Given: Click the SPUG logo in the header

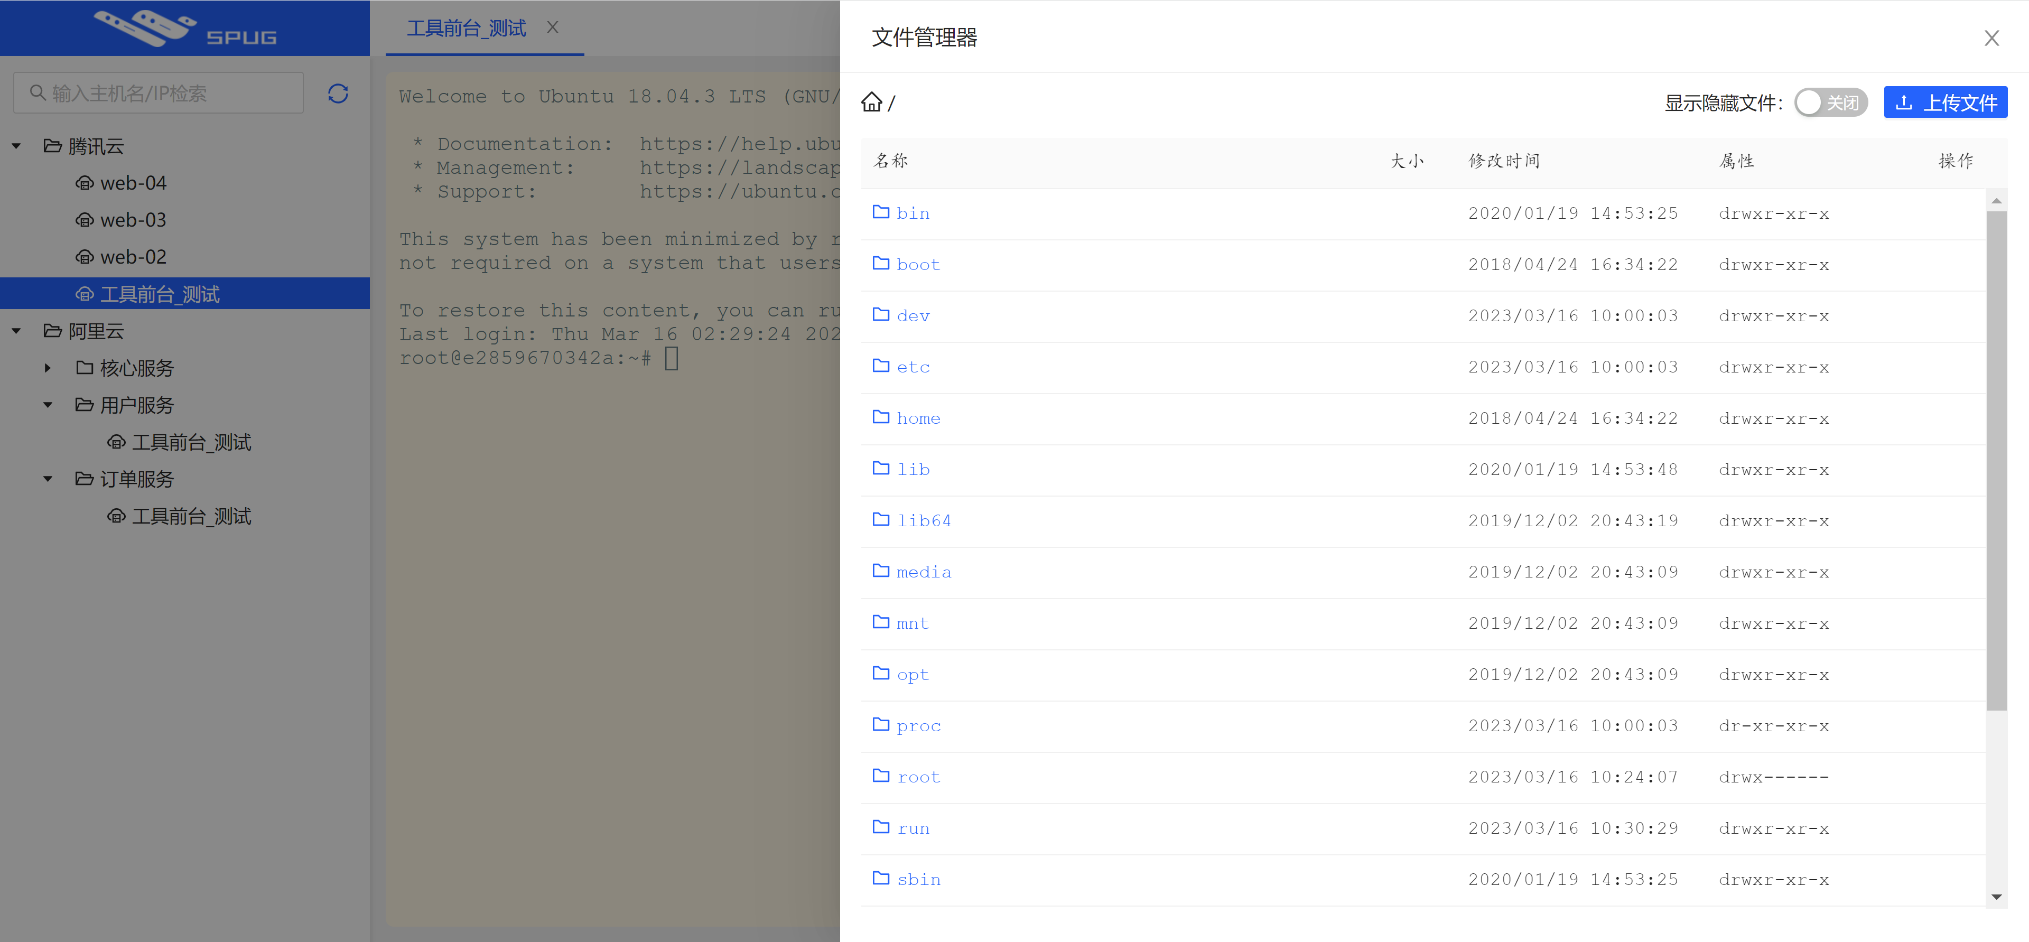Looking at the screenshot, I should tap(184, 29).
